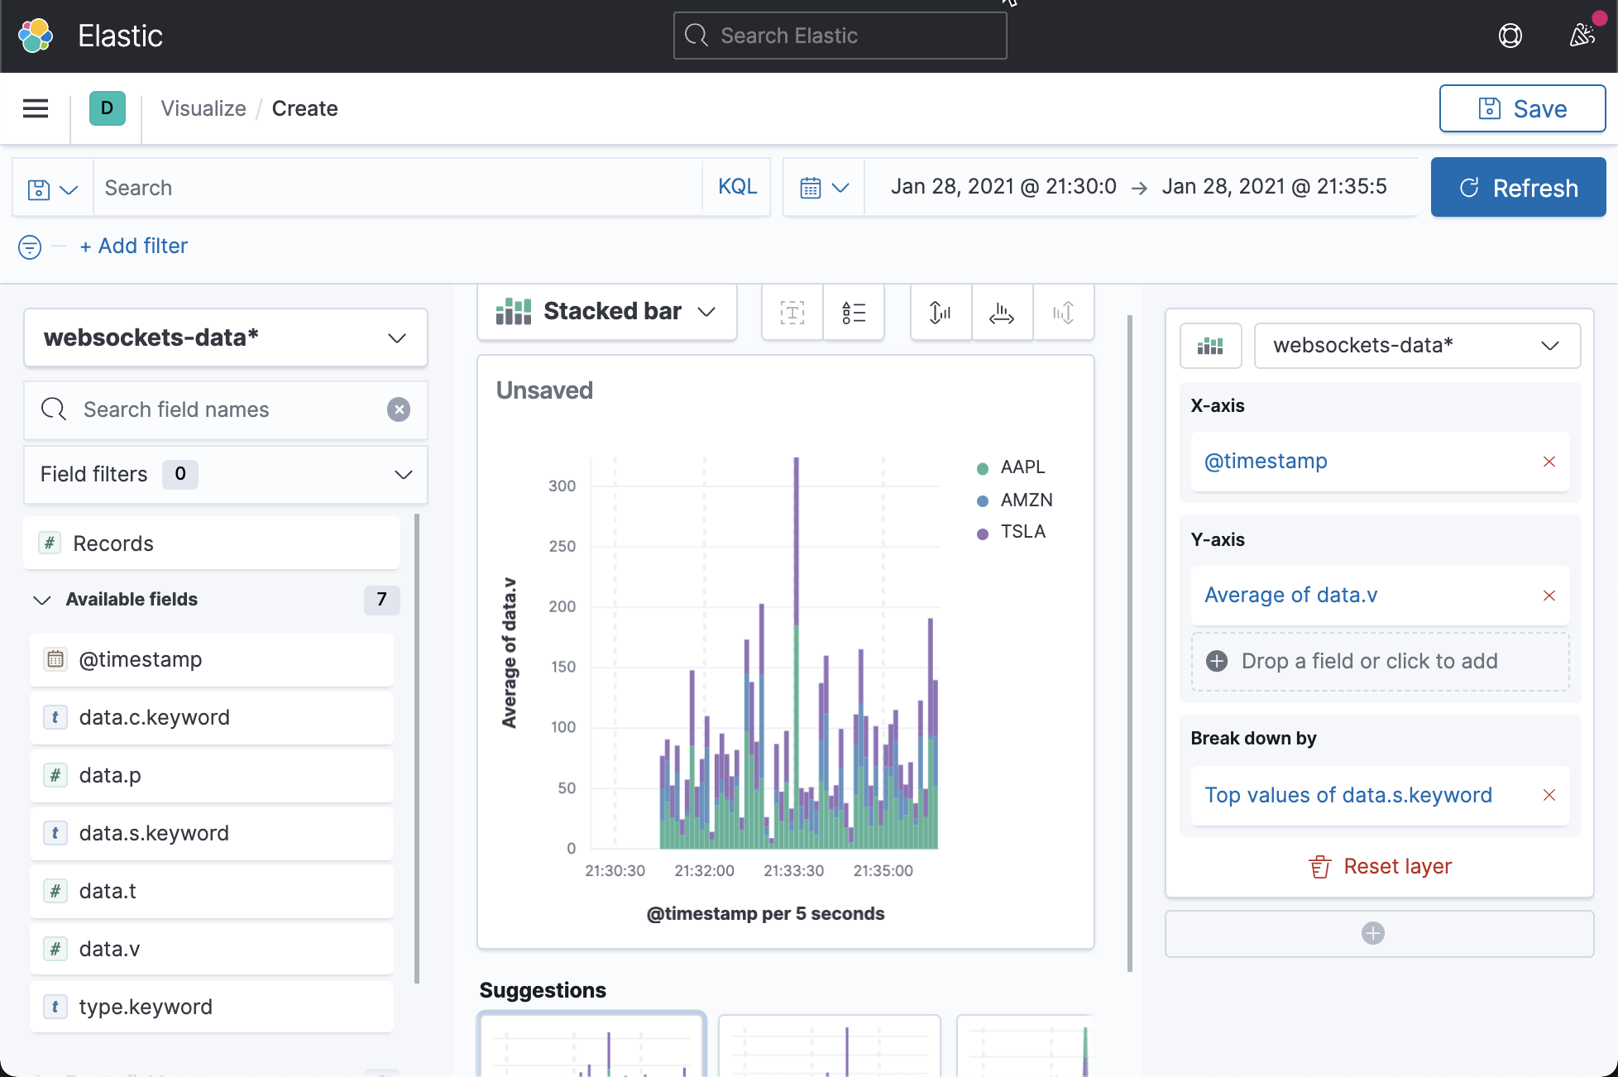Click Reset layer in the right panel
The width and height of the screenshot is (1618, 1077).
[1379, 866]
